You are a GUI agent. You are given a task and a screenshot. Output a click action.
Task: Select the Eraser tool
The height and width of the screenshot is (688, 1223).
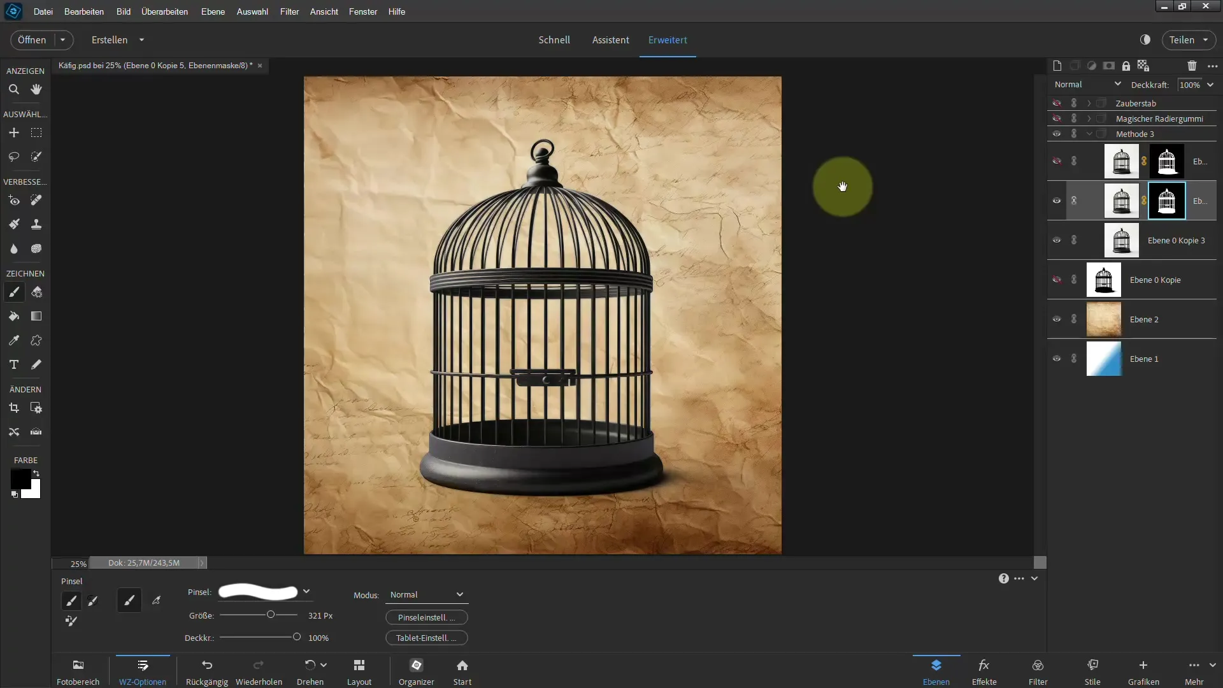[36, 292]
